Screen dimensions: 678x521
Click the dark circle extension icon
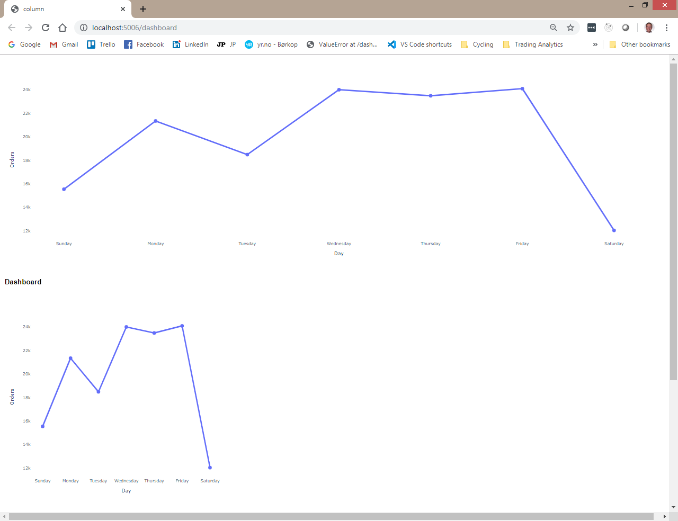click(626, 28)
